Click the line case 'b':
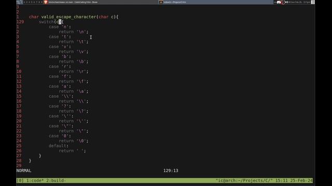332x186 pixels. [x=60, y=56]
